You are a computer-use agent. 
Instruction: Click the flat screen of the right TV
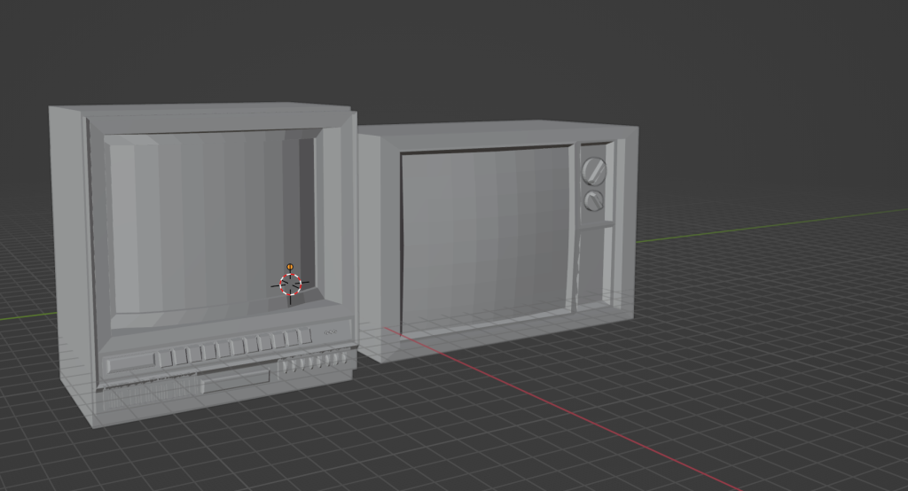tap(485, 240)
